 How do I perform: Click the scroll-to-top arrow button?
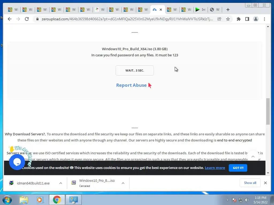tap(253, 156)
